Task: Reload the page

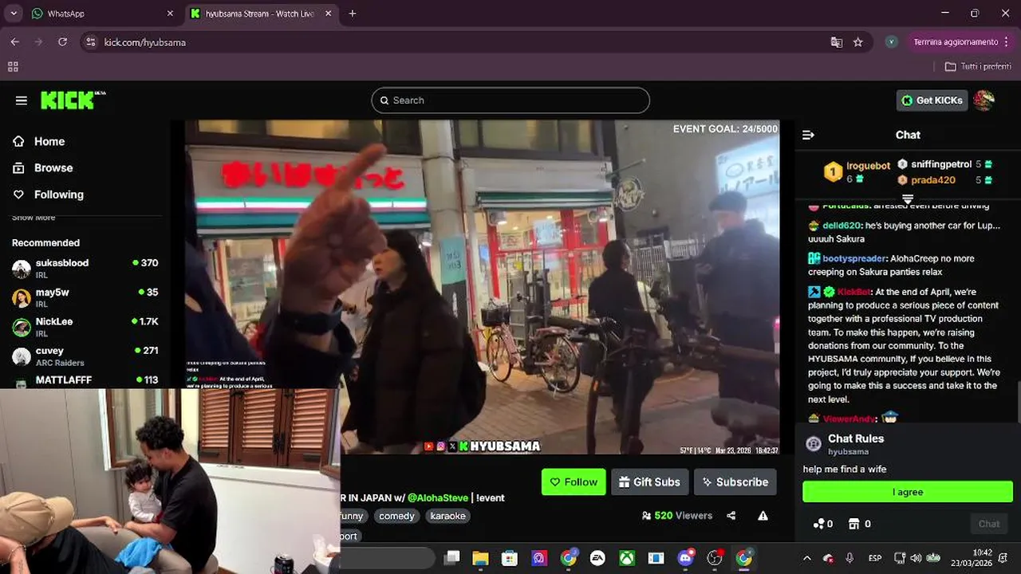Action: (63, 42)
